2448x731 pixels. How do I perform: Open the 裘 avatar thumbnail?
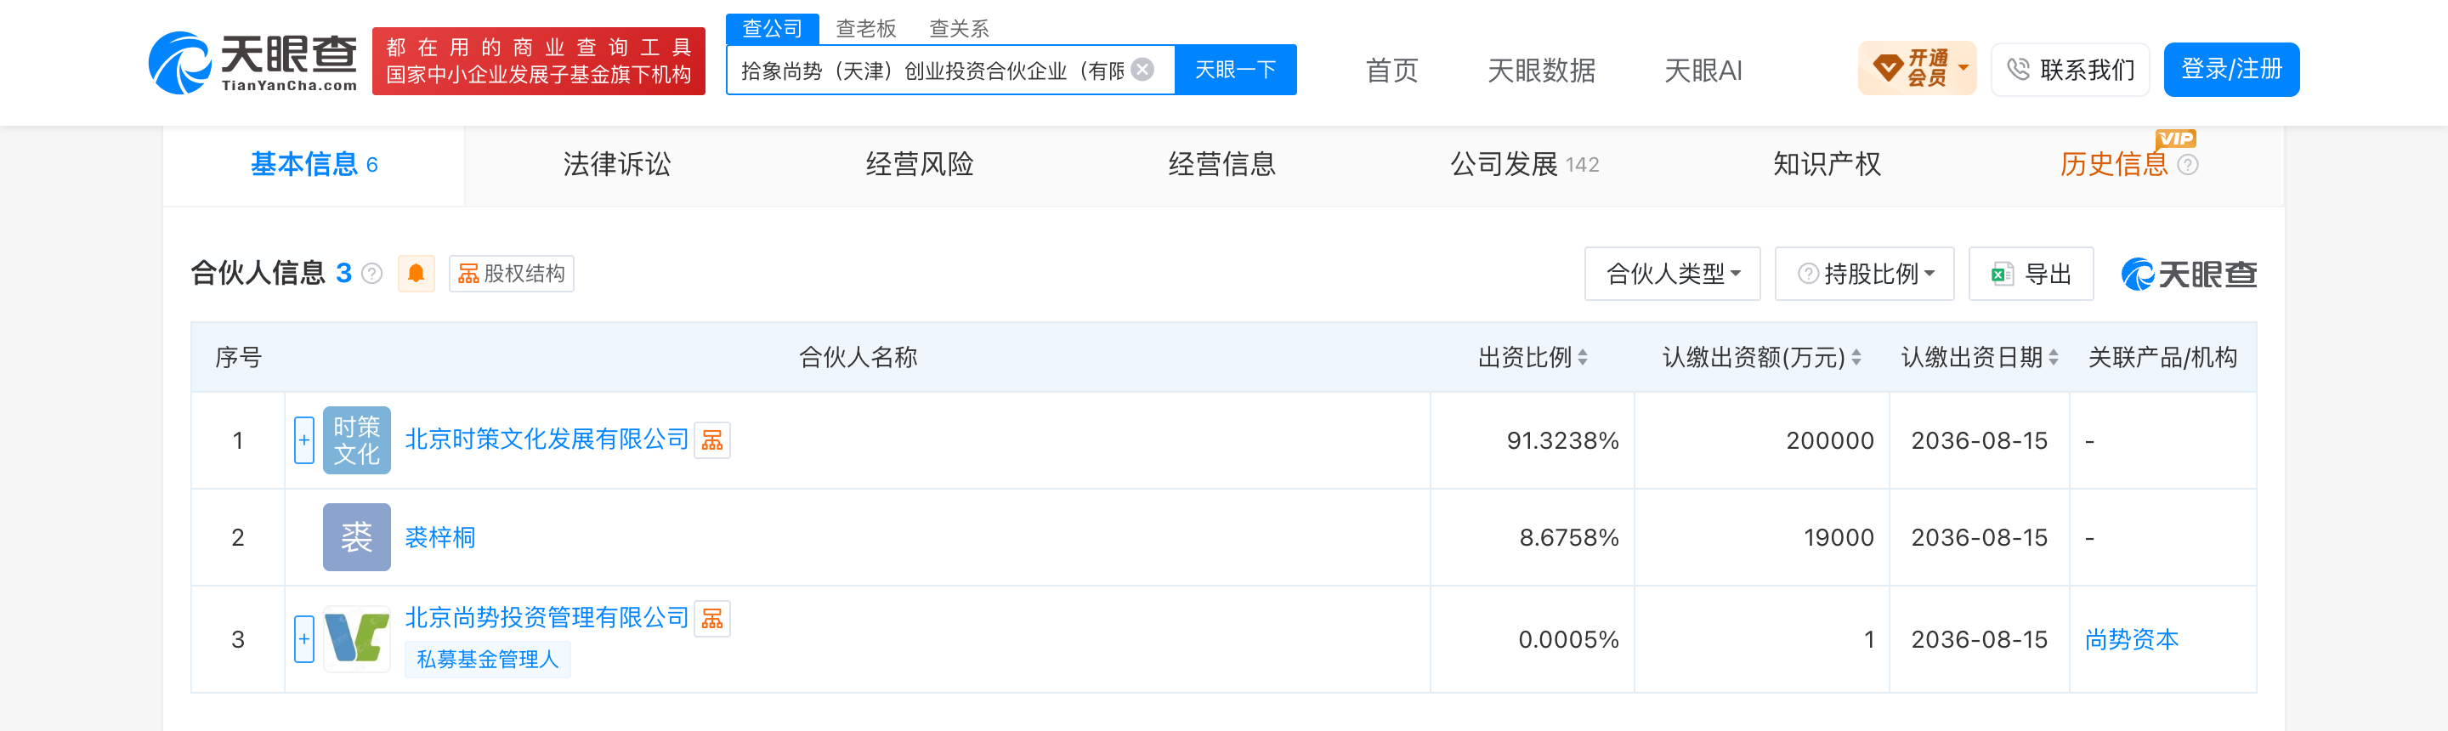(356, 537)
